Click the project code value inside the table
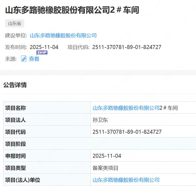Image resolution: width=196 pixels, height=191 pixels. click(127, 132)
